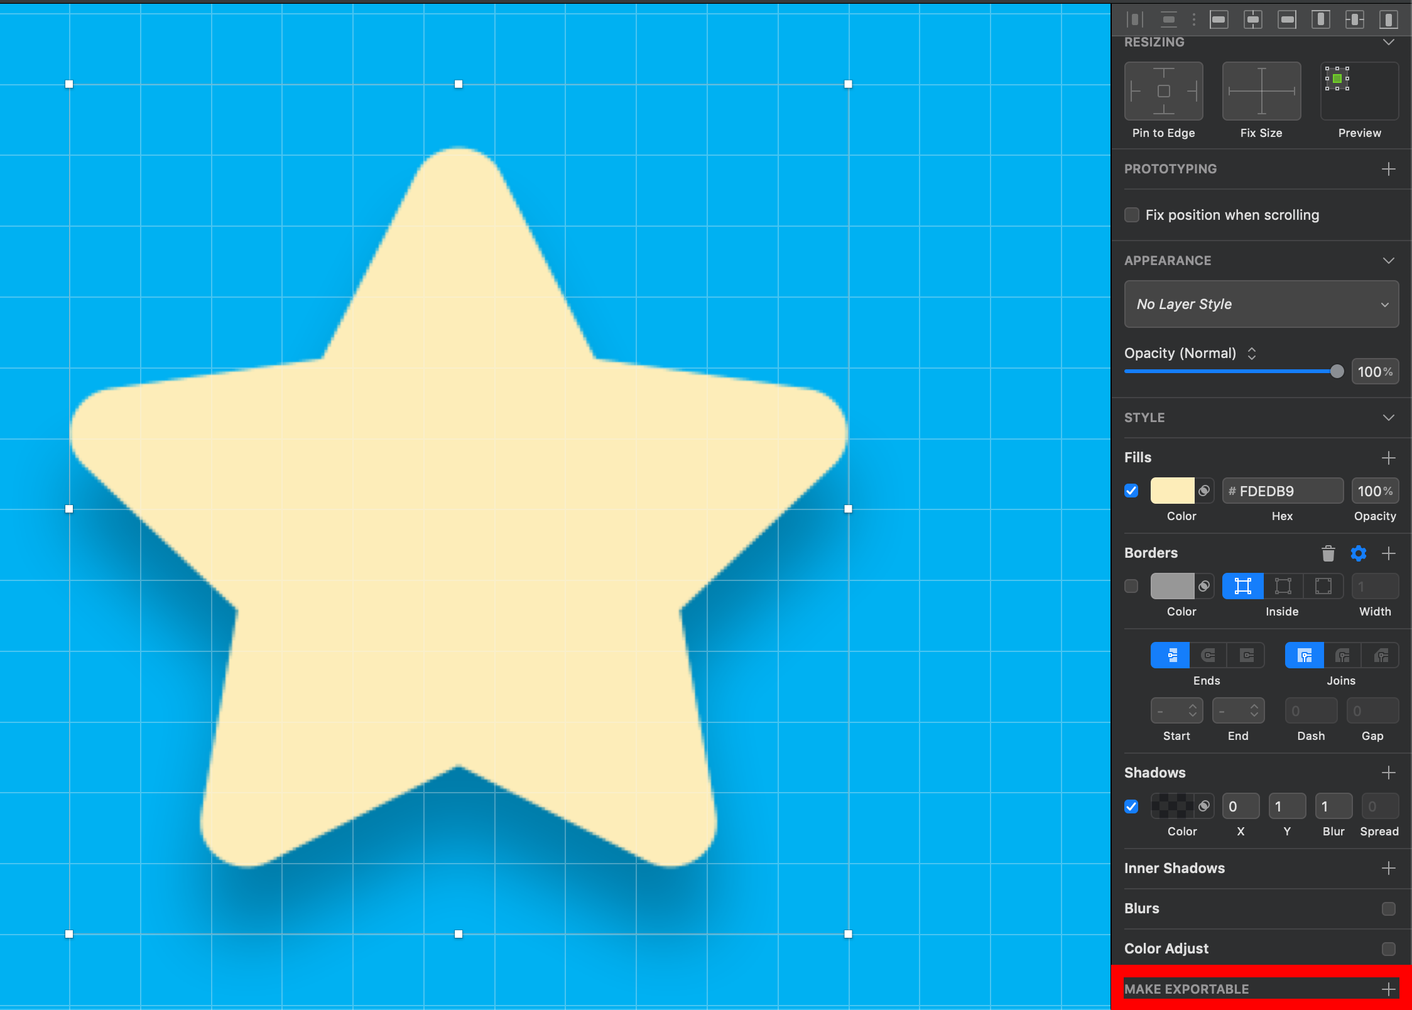
Task: Open border settings via the gear icon
Action: point(1359,553)
